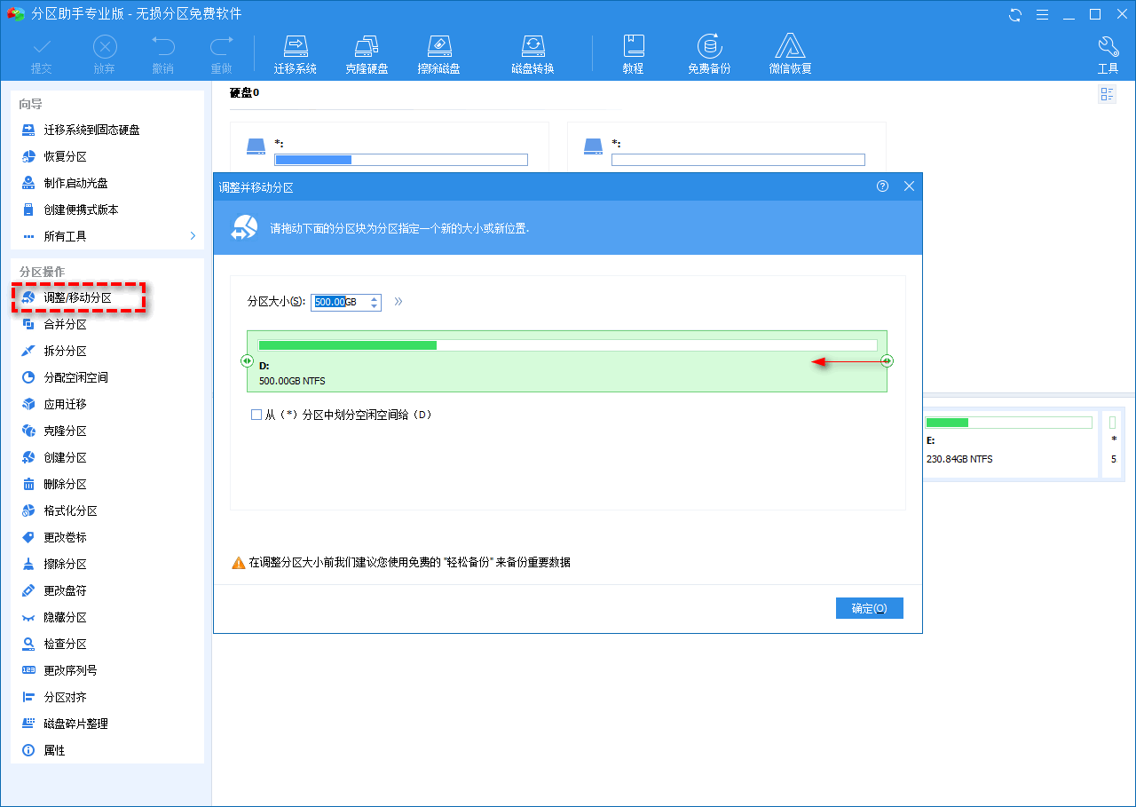Open the 工具 wrench icon

[x=1108, y=54]
